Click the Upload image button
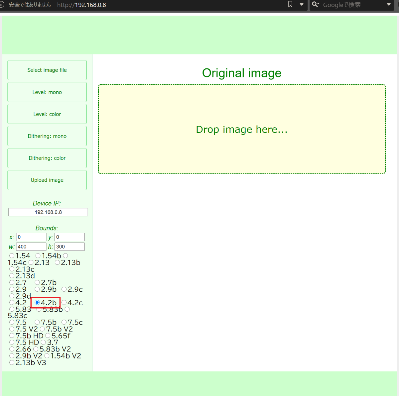The image size is (399, 396). tap(47, 180)
